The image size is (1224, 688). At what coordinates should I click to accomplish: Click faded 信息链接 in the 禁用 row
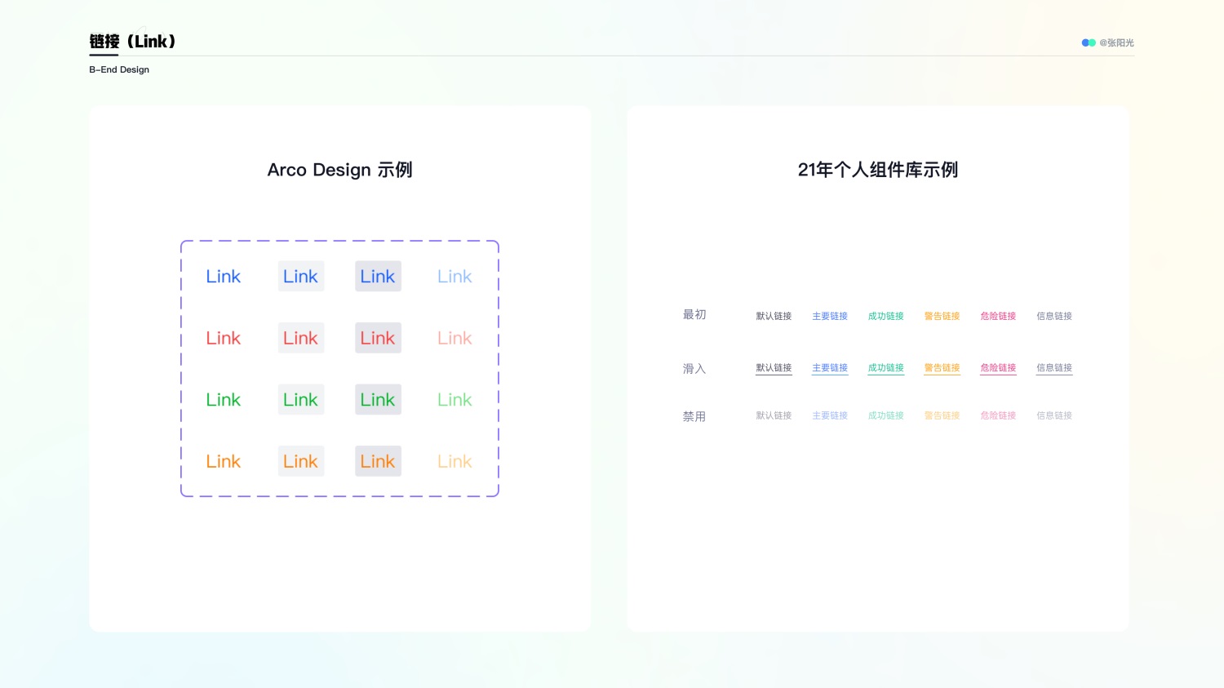[x=1054, y=415]
